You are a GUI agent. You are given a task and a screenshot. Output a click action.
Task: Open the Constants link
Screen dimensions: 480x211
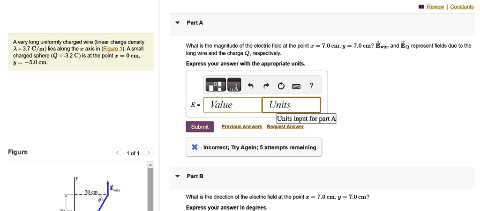[x=462, y=7]
